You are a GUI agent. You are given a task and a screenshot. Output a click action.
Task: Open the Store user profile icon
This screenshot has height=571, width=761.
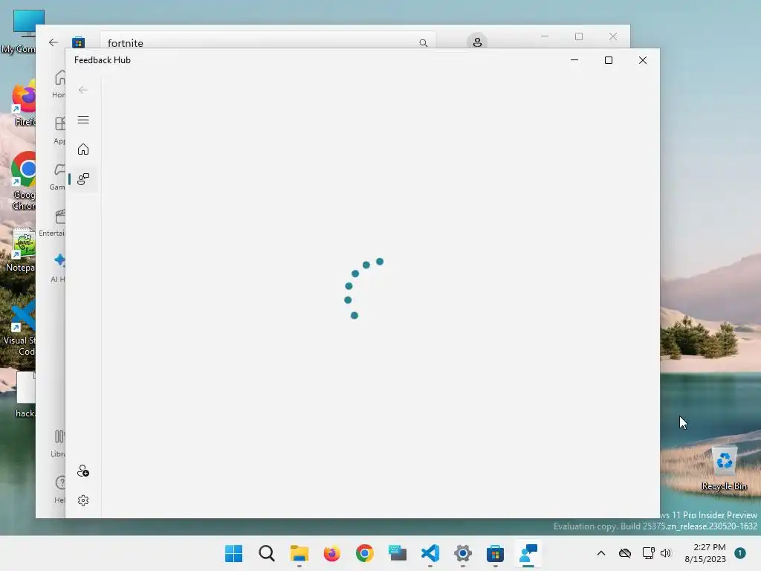point(477,42)
